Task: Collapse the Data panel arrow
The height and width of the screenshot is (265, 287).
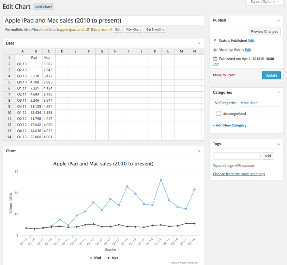Action: tap(199, 43)
